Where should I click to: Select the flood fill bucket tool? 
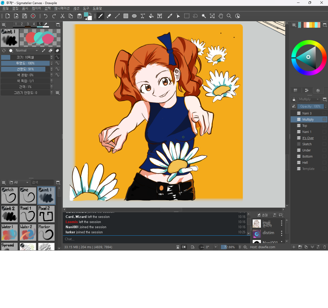(151, 16)
